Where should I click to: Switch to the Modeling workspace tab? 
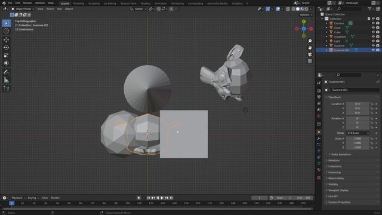(79, 4)
